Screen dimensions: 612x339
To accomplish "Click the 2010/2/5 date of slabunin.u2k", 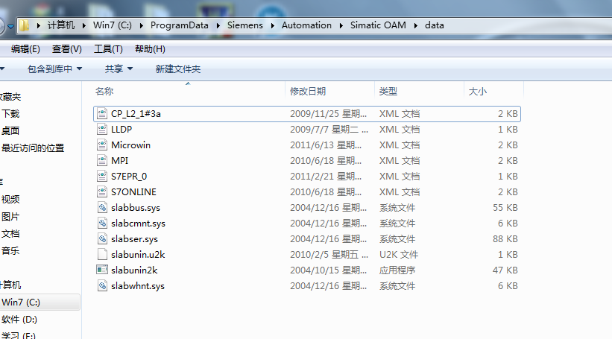I will 329,254.
